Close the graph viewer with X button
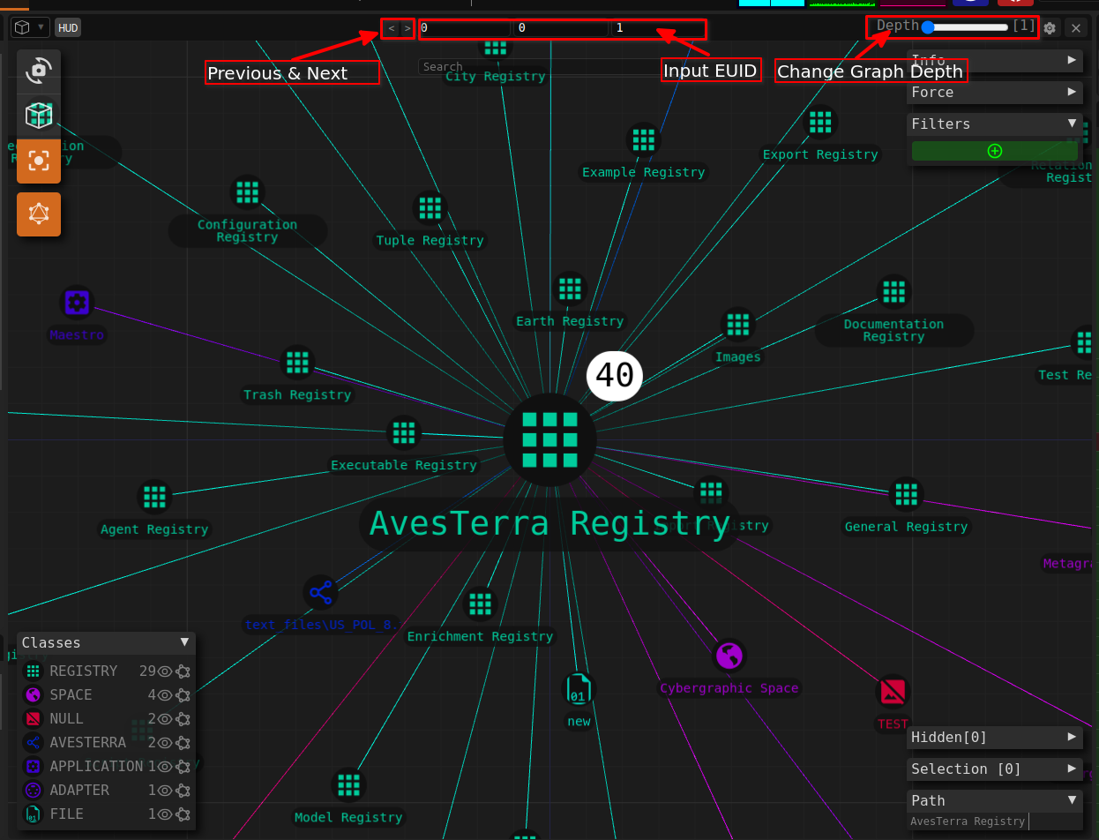Image resolution: width=1099 pixels, height=840 pixels. 1075,28
